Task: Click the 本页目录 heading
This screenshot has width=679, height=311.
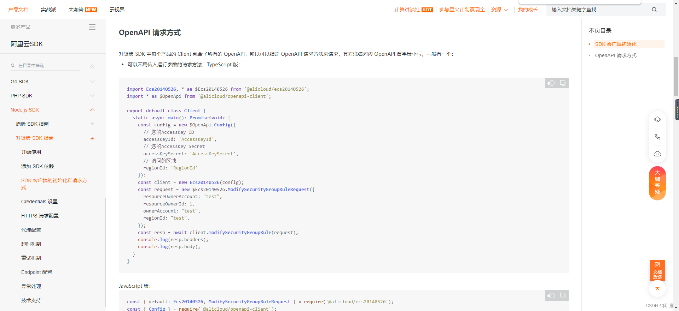Action: (x=600, y=31)
